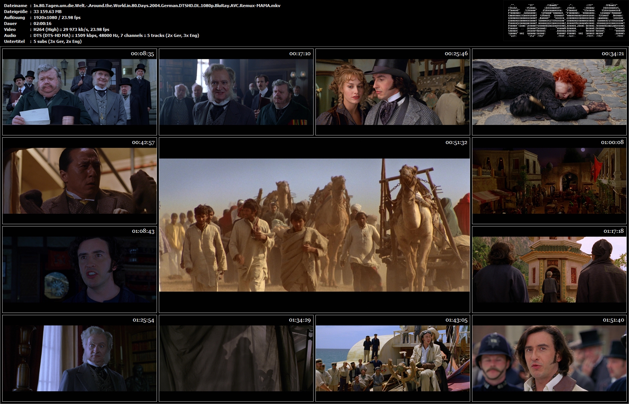This screenshot has height=404, width=629.
Task: Open the thumbnail at 01:00:08
Action: (549, 181)
